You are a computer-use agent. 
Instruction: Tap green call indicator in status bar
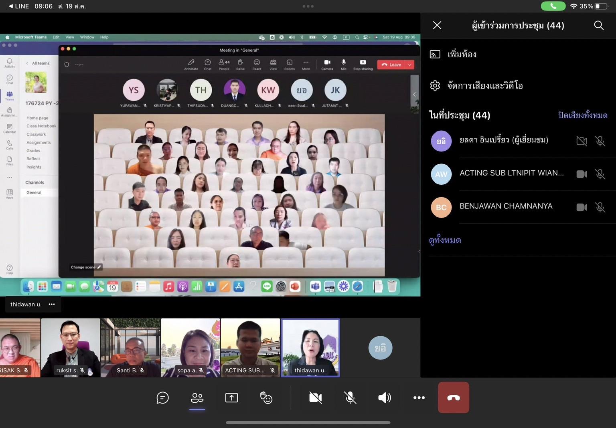[x=553, y=6]
